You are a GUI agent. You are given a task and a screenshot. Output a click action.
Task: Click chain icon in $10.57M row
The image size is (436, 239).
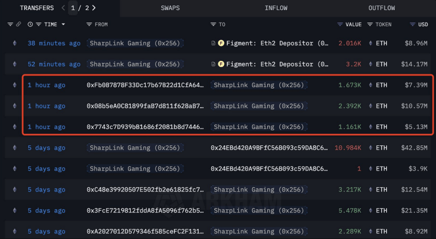pos(15,106)
